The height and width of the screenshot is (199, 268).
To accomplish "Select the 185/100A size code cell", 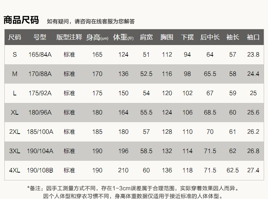I will point(40,132).
